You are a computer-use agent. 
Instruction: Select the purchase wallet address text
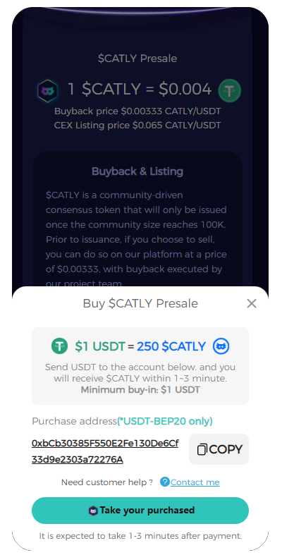coord(105,451)
